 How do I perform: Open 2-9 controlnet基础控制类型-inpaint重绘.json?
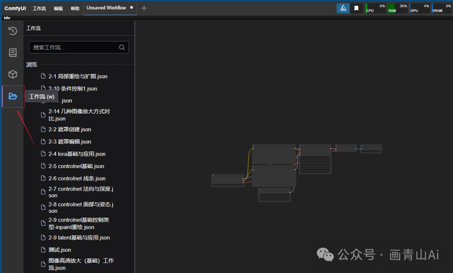pyautogui.click(x=79, y=224)
